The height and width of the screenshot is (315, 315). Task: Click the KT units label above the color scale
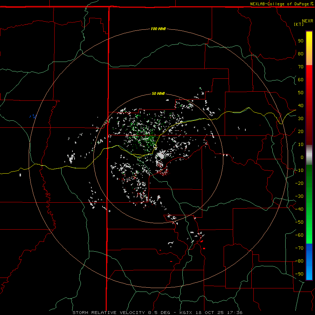[x=299, y=24]
